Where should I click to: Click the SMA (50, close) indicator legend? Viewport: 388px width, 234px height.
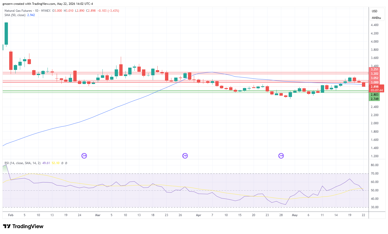(15, 15)
